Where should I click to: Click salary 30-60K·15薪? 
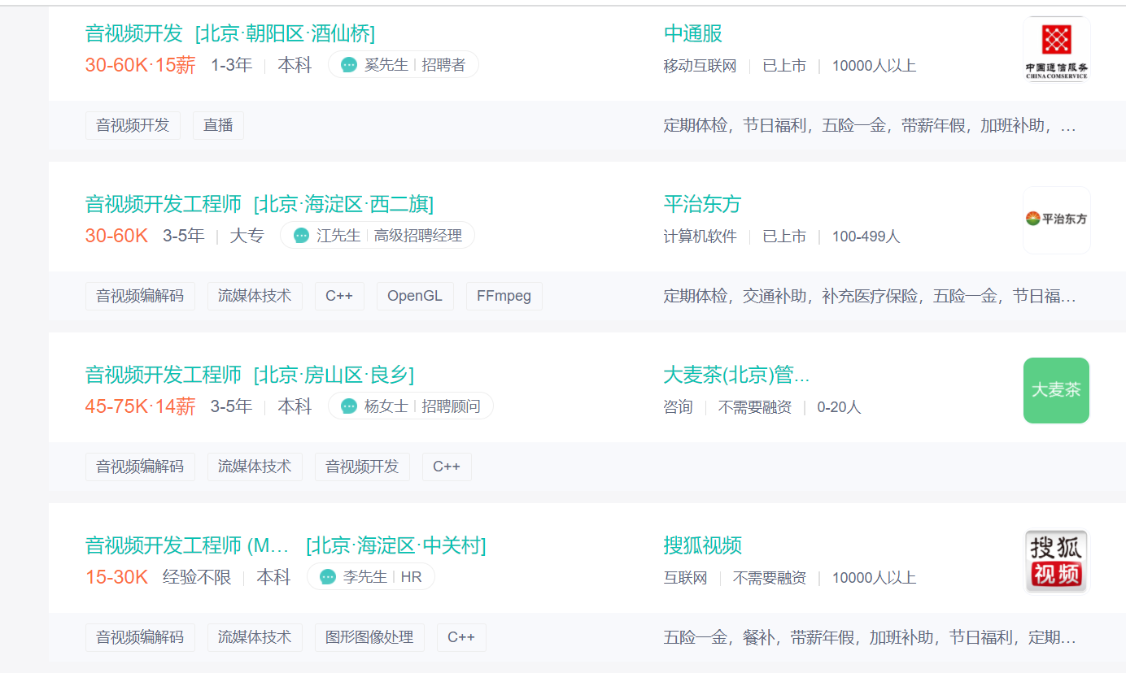point(141,66)
